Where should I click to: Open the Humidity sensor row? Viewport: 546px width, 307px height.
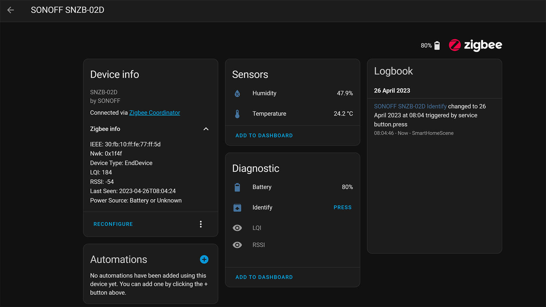(293, 93)
